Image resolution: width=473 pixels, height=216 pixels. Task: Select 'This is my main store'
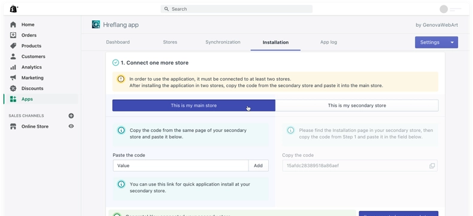coord(193,106)
